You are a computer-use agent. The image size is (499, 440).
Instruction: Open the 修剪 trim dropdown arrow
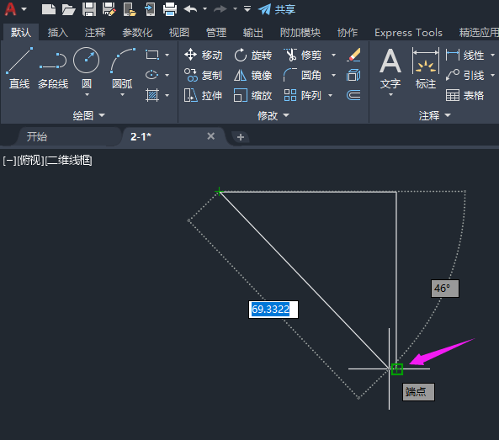tap(333, 55)
